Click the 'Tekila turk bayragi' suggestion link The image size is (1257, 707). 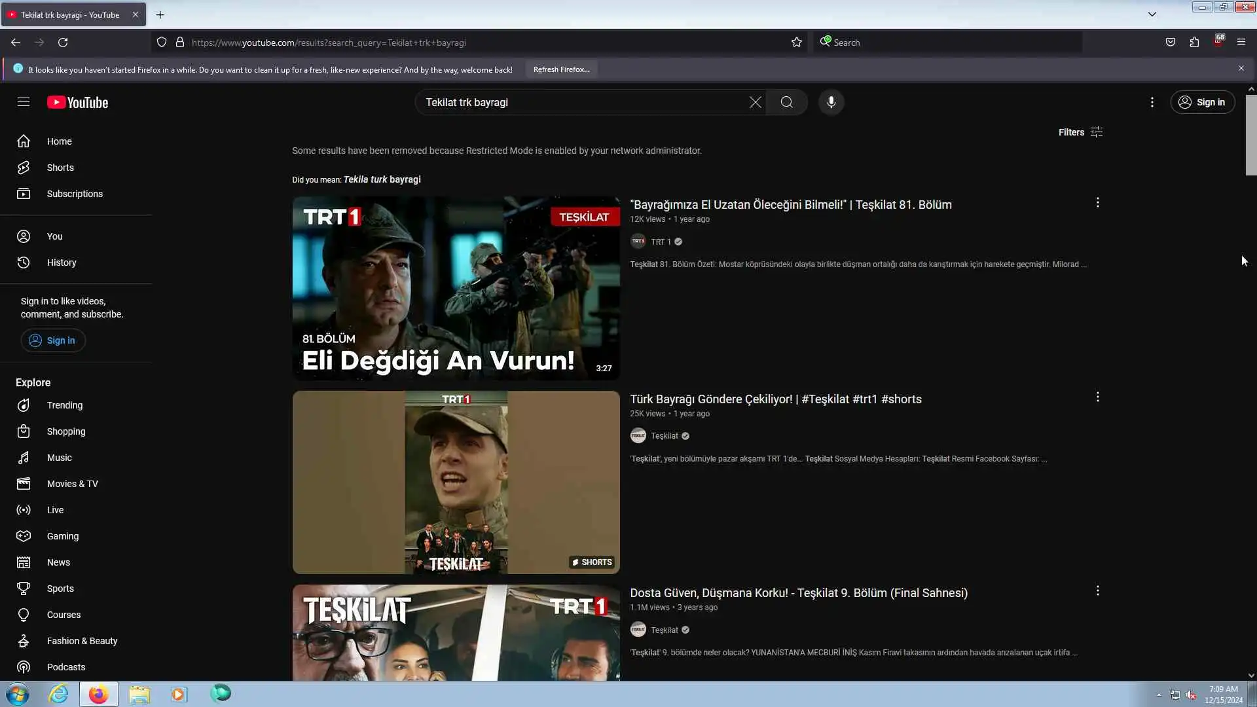point(382,179)
